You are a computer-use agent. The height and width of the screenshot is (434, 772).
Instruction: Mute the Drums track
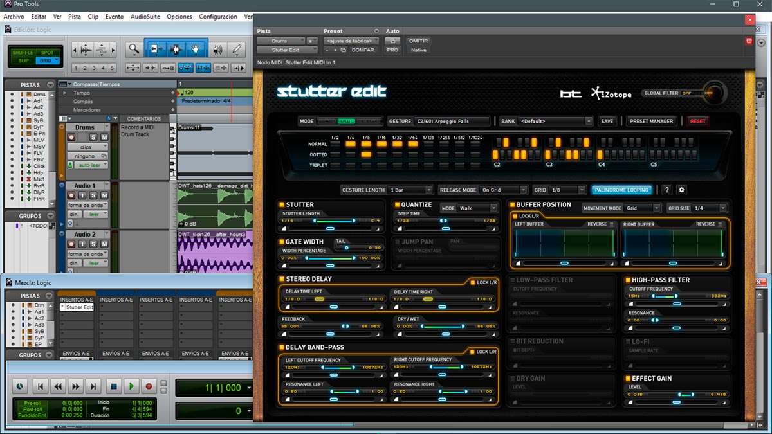(x=104, y=137)
